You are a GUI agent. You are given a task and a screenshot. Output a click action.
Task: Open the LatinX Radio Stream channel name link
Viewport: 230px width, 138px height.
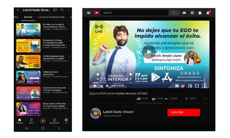pos(118,112)
